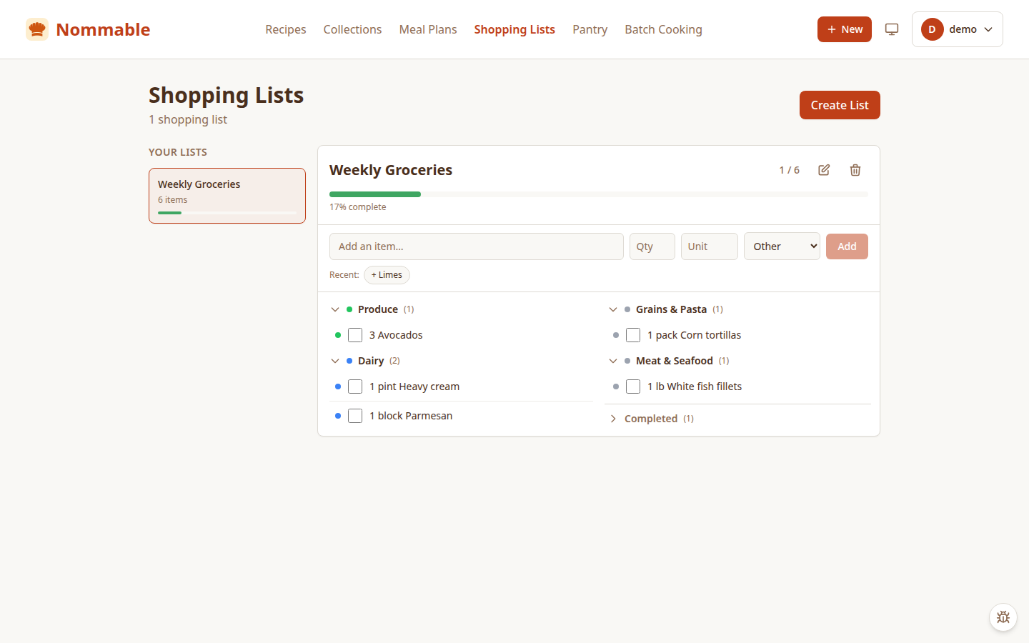
Task: Click the Nommable brand name
Action: 103,29
